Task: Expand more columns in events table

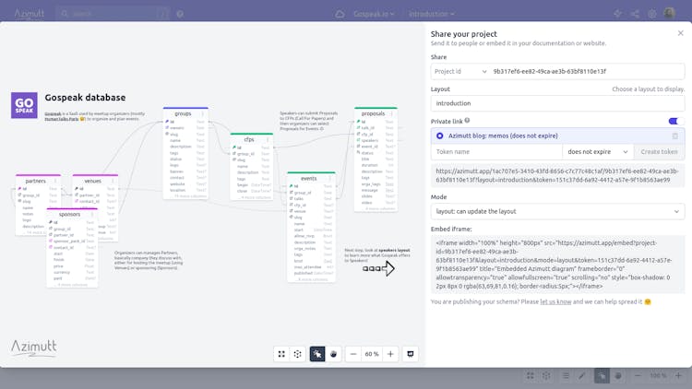Action: [x=312, y=279]
